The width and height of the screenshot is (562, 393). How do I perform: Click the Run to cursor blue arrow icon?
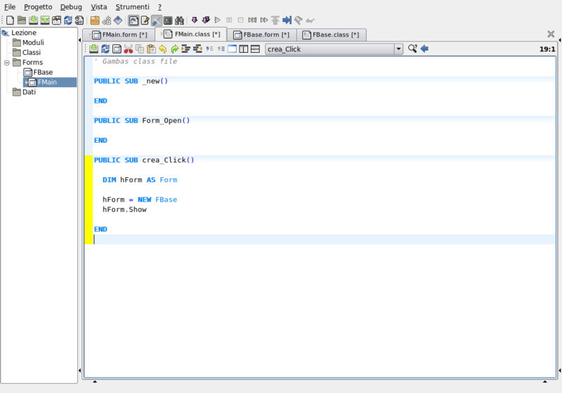(x=287, y=20)
